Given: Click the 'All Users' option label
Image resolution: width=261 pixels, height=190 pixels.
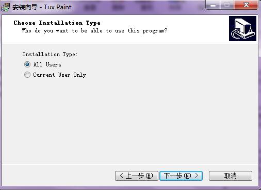Looking at the screenshot, I should 47,64.
